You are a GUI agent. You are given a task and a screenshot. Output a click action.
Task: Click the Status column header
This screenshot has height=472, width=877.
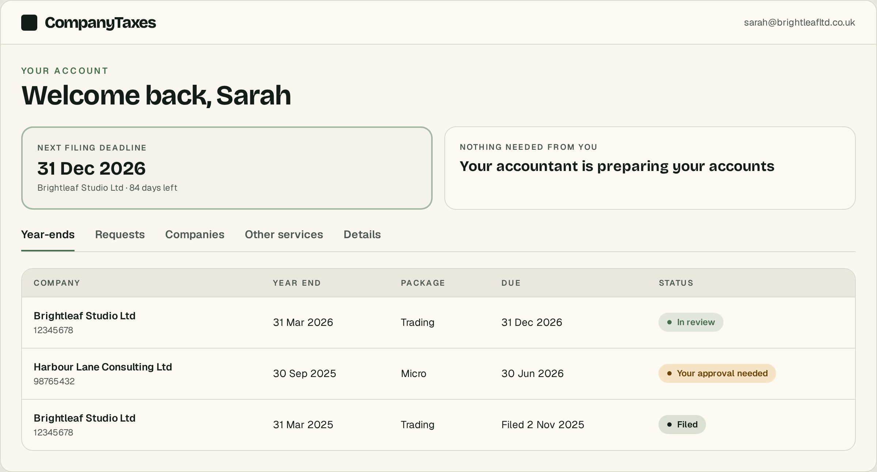pos(676,283)
